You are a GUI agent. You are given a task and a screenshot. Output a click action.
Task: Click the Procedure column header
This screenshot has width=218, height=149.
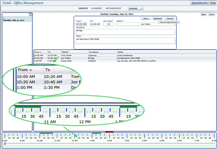[x=103, y=52]
